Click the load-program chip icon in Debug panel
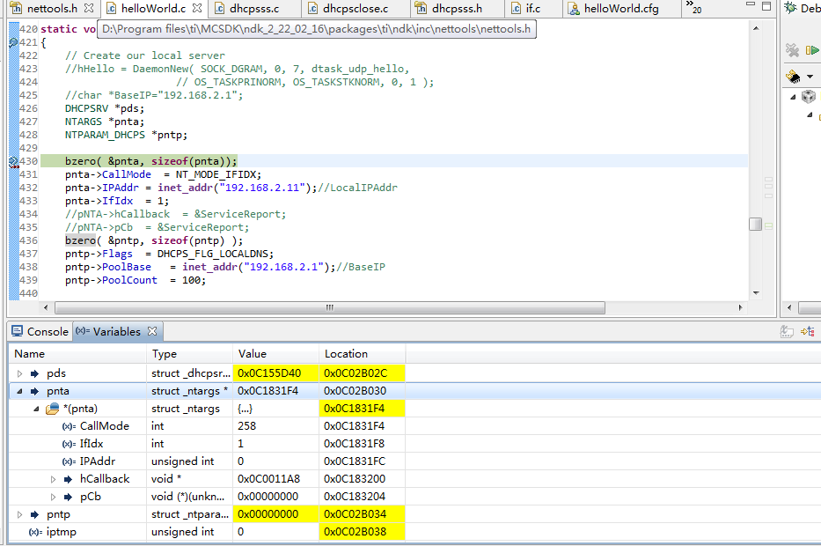 click(791, 77)
